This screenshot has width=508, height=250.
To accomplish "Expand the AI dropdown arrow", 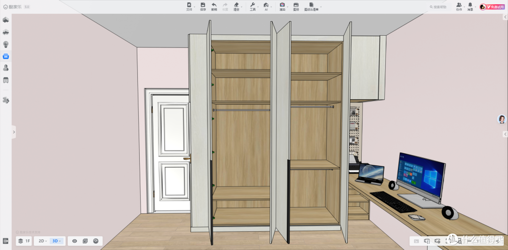I will [x=271, y=7].
